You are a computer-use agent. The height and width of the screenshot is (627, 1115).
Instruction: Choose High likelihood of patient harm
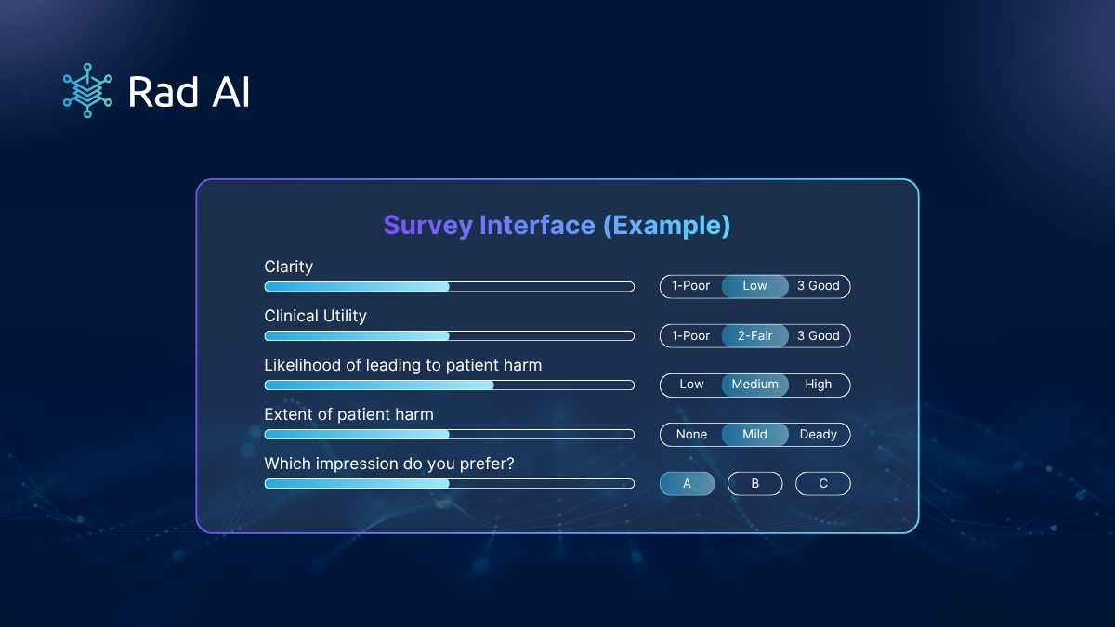pos(819,385)
